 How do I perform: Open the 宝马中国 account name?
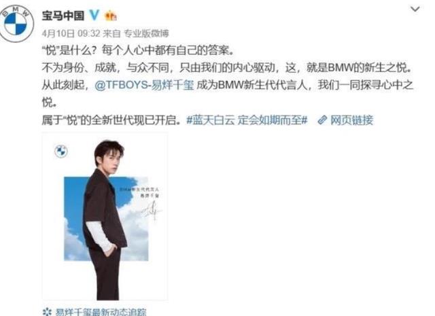pos(63,15)
